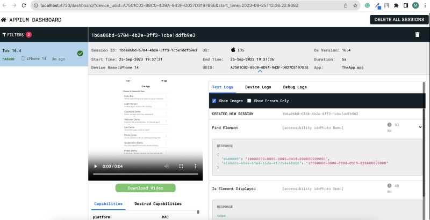Click the iPhone device icon in session card
The image size is (430, 220).
tap(23, 58)
